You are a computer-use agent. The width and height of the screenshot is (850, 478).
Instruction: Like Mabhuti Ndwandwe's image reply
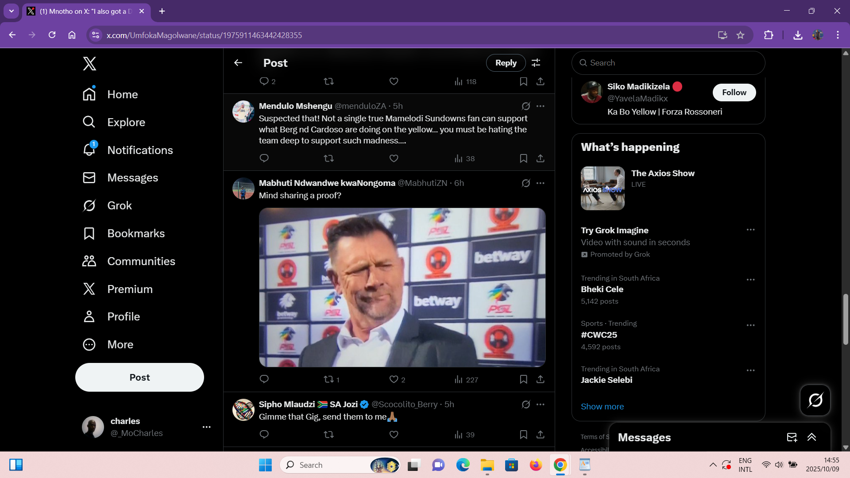(394, 379)
